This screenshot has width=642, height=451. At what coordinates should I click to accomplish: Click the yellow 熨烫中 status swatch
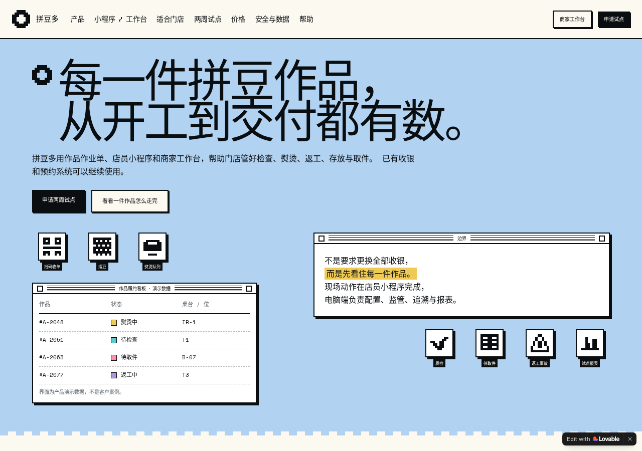[114, 323]
